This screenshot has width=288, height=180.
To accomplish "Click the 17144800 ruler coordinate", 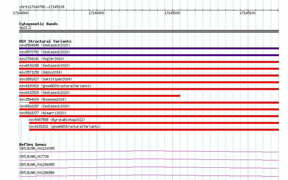I will pyautogui.click(x=21, y=13).
